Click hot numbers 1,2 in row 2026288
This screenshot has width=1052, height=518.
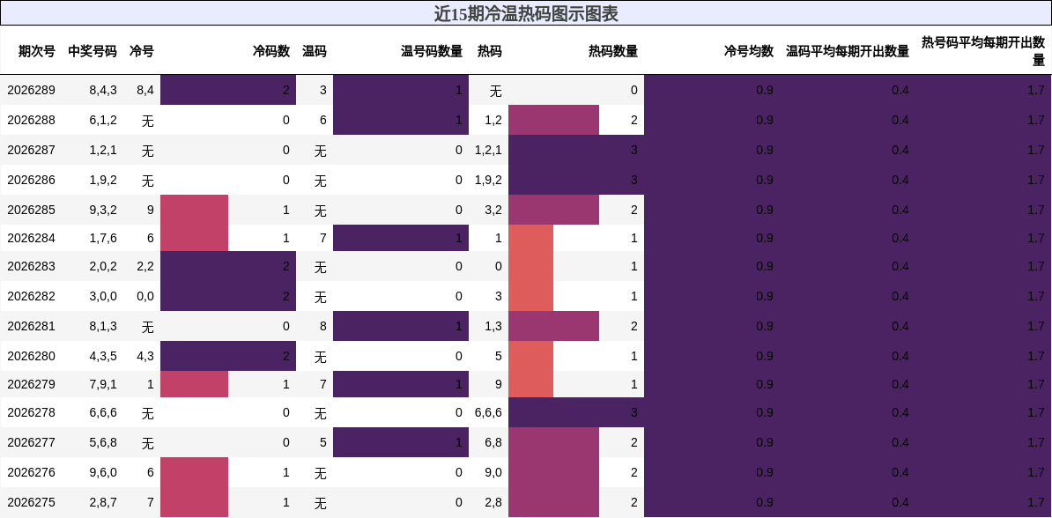click(x=493, y=120)
